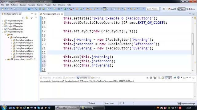Open the Run menu

point(54,5)
